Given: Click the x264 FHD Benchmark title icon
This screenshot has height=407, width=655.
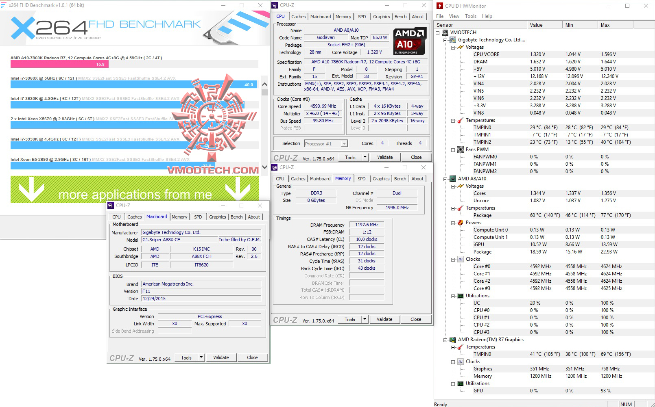Looking at the screenshot, I should 4,5.
